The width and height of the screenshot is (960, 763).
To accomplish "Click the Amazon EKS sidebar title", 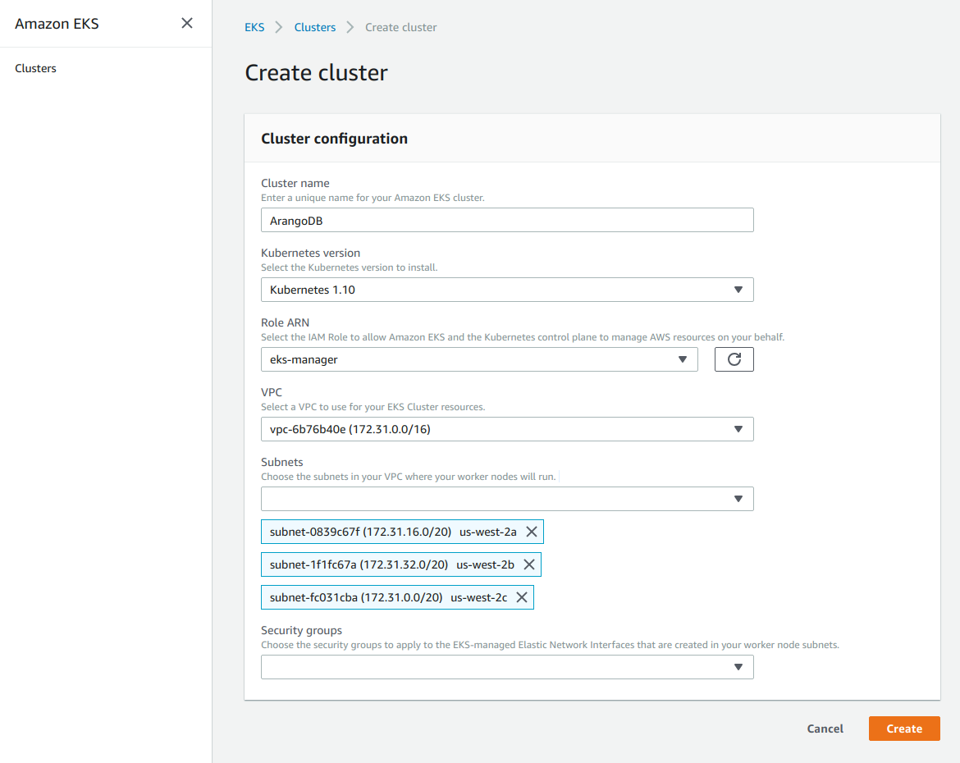I will click(57, 24).
